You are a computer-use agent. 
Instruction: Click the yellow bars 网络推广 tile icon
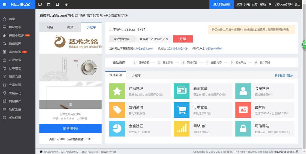pyautogui.click(x=181, y=129)
